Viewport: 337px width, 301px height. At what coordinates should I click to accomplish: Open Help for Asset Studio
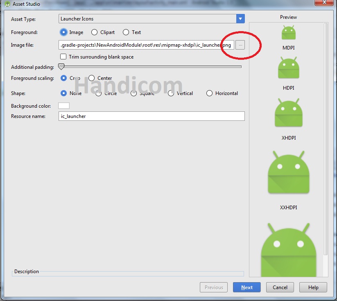click(313, 287)
